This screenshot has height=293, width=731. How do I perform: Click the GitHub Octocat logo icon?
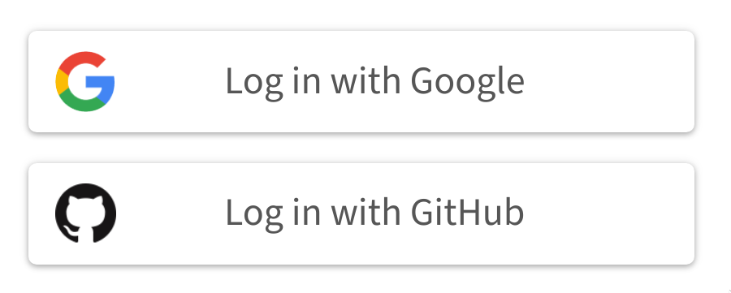(85, 213)
